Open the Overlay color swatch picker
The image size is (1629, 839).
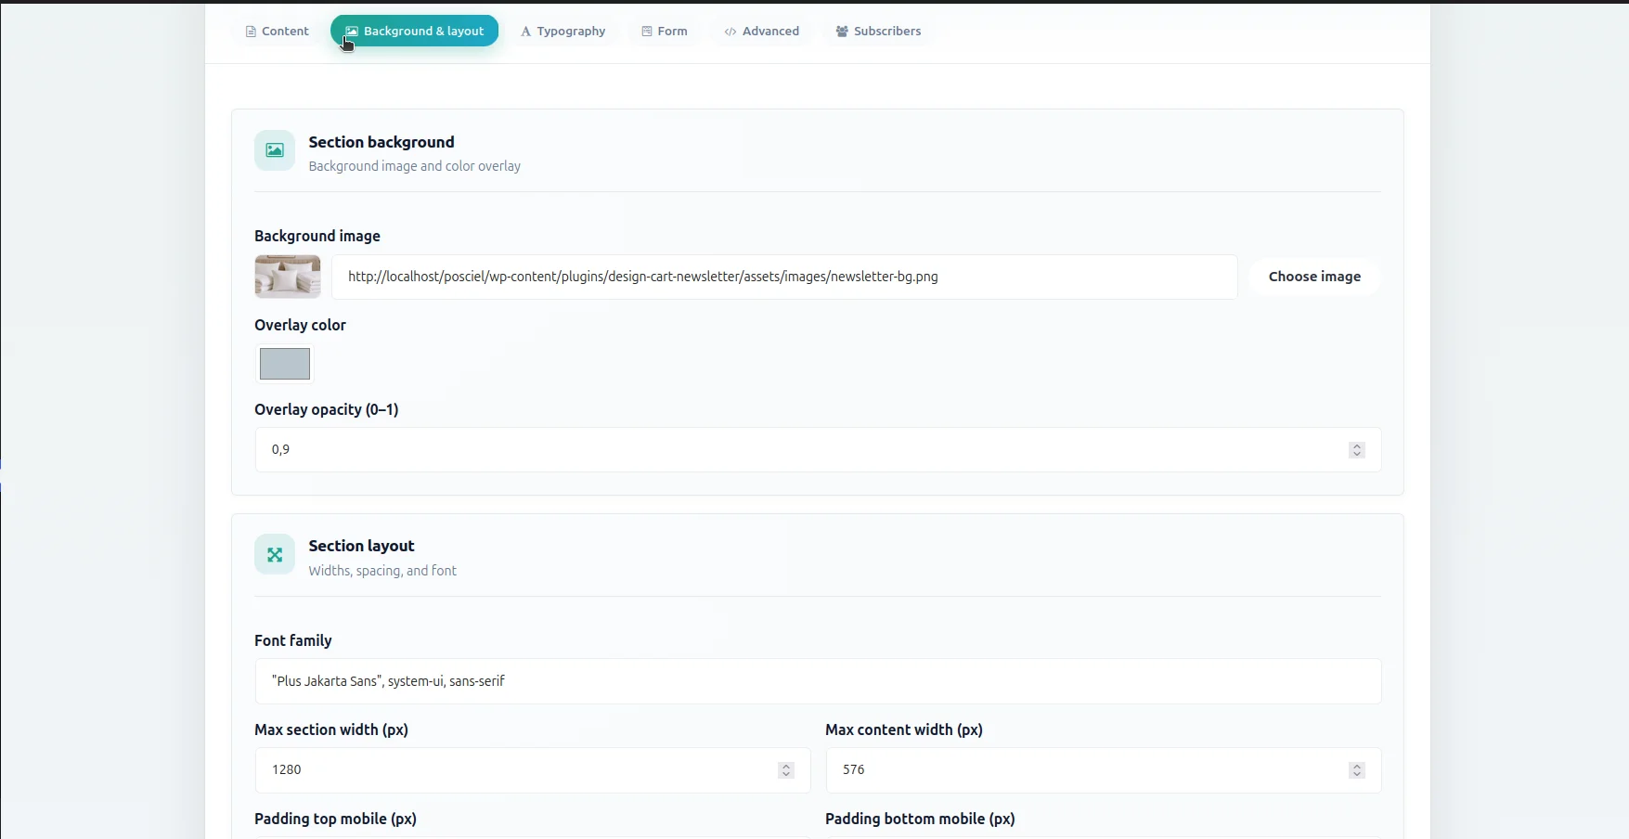[285, 364]
